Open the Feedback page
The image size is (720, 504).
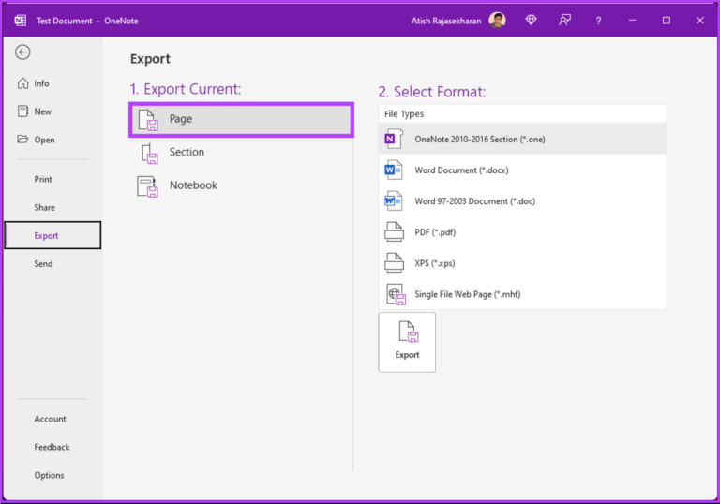coord(52,447)
